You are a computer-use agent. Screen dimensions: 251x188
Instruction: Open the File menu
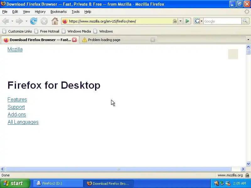(x=5, y=12)
